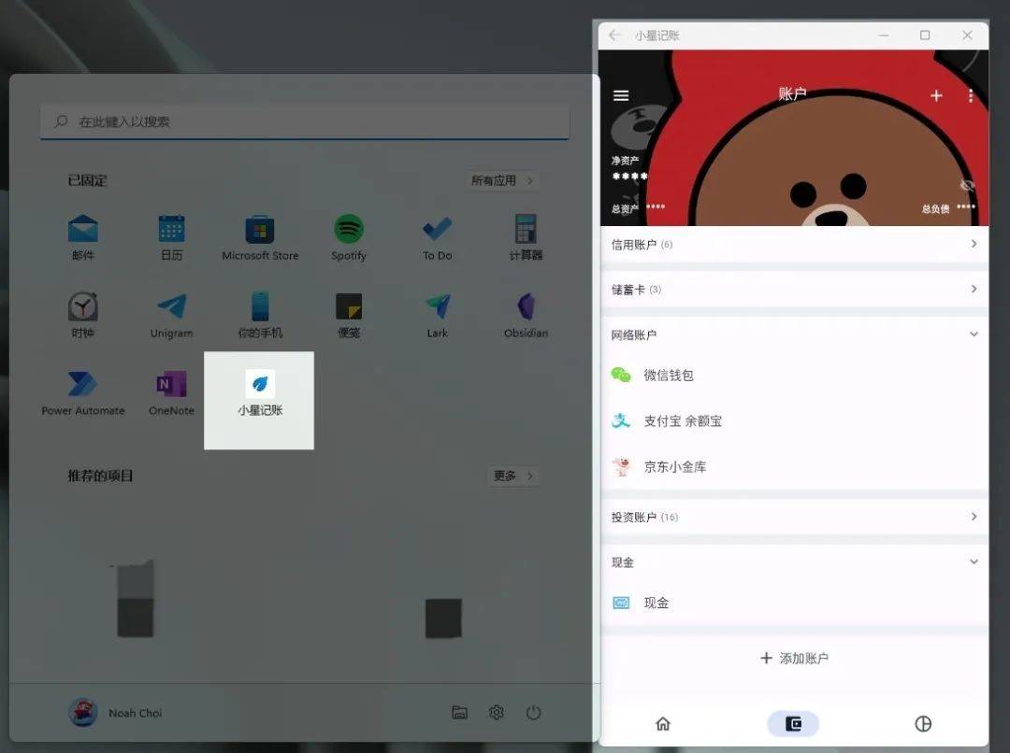Click the power button in Start menu
Screen dimensions: 1010x753
(x=533, y=713)
